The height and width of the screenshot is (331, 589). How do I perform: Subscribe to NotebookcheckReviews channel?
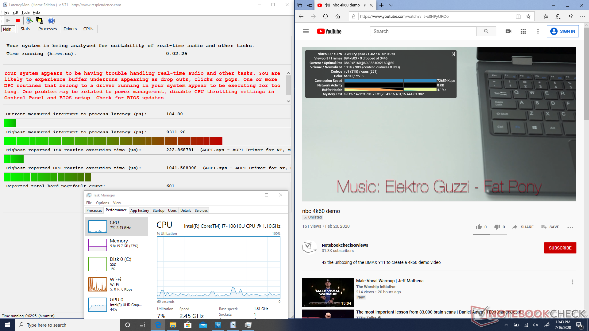560,248
